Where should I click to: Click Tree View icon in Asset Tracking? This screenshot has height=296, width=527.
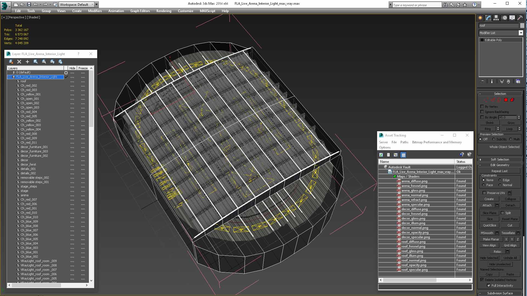point(396,155)
